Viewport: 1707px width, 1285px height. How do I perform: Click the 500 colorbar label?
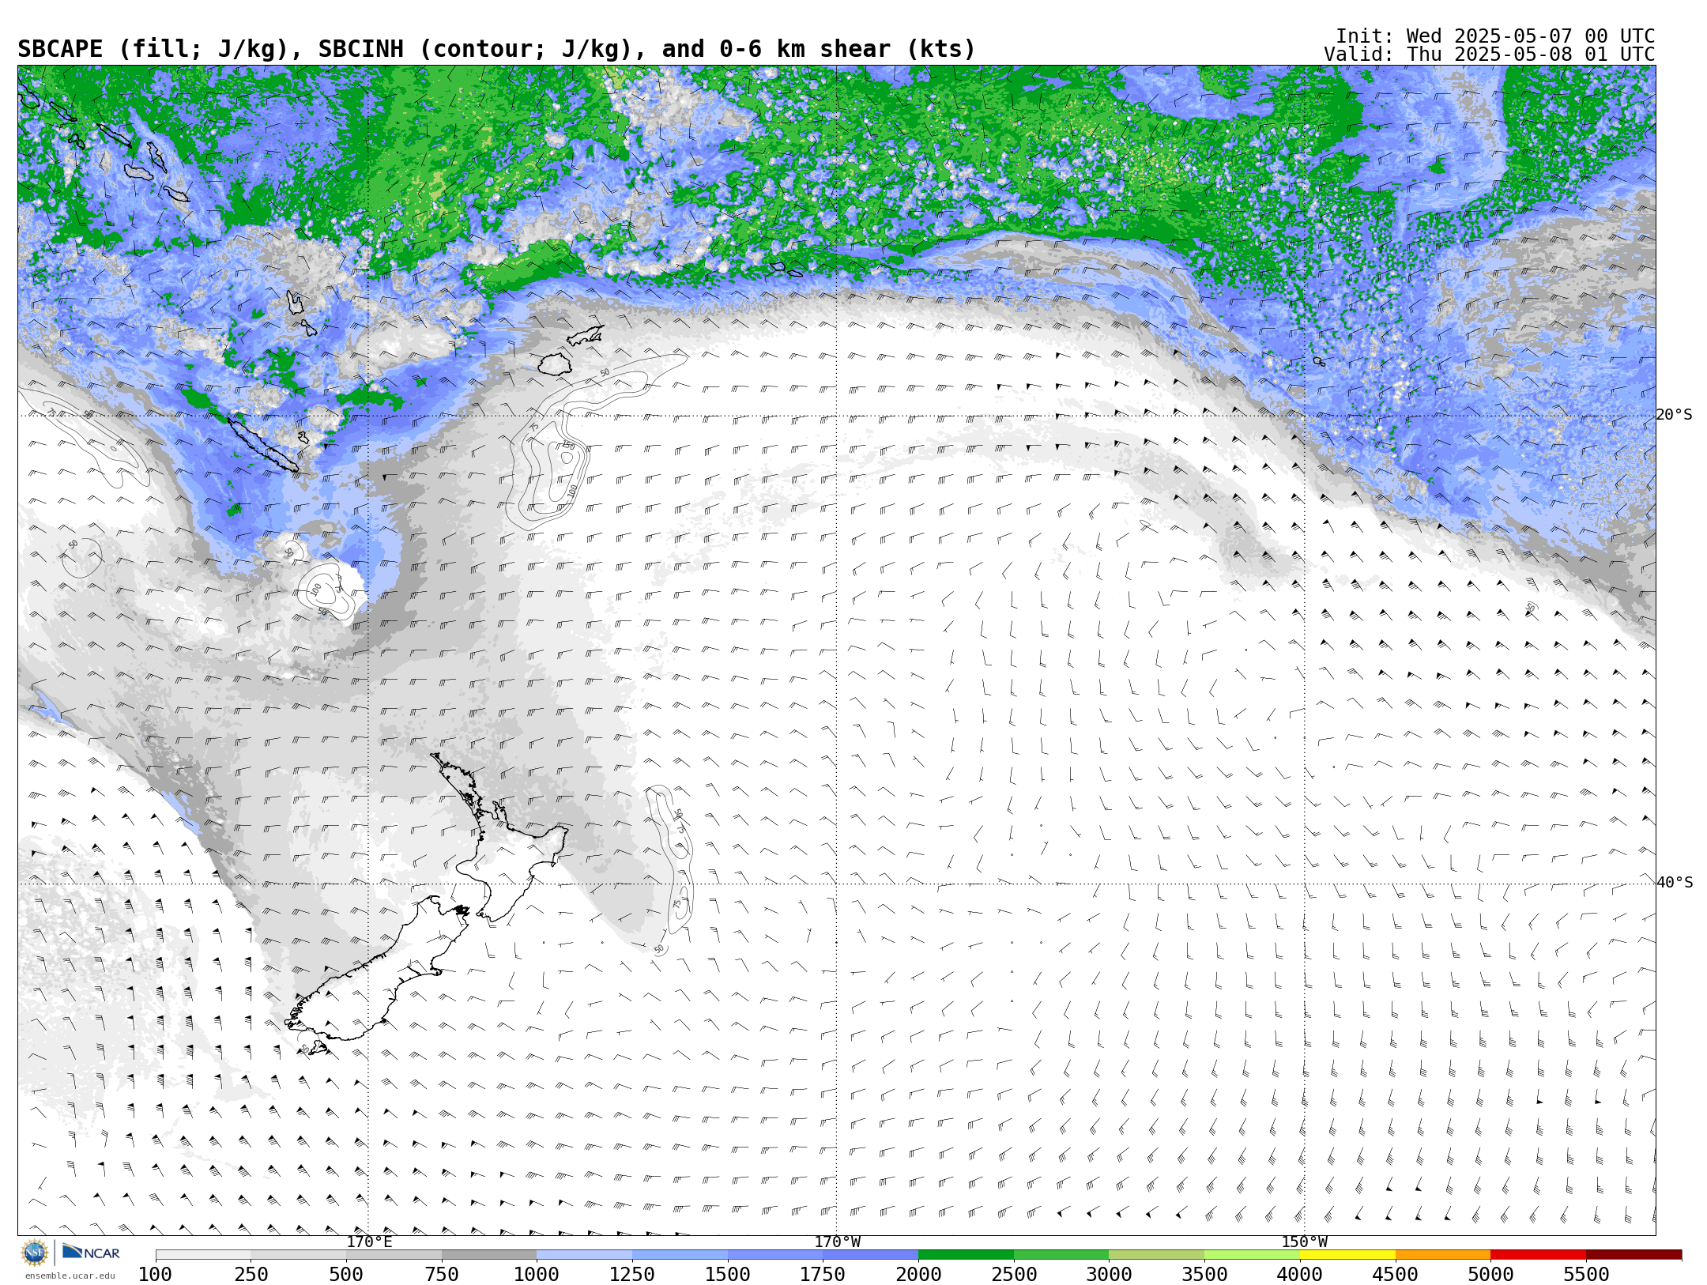346,1275
